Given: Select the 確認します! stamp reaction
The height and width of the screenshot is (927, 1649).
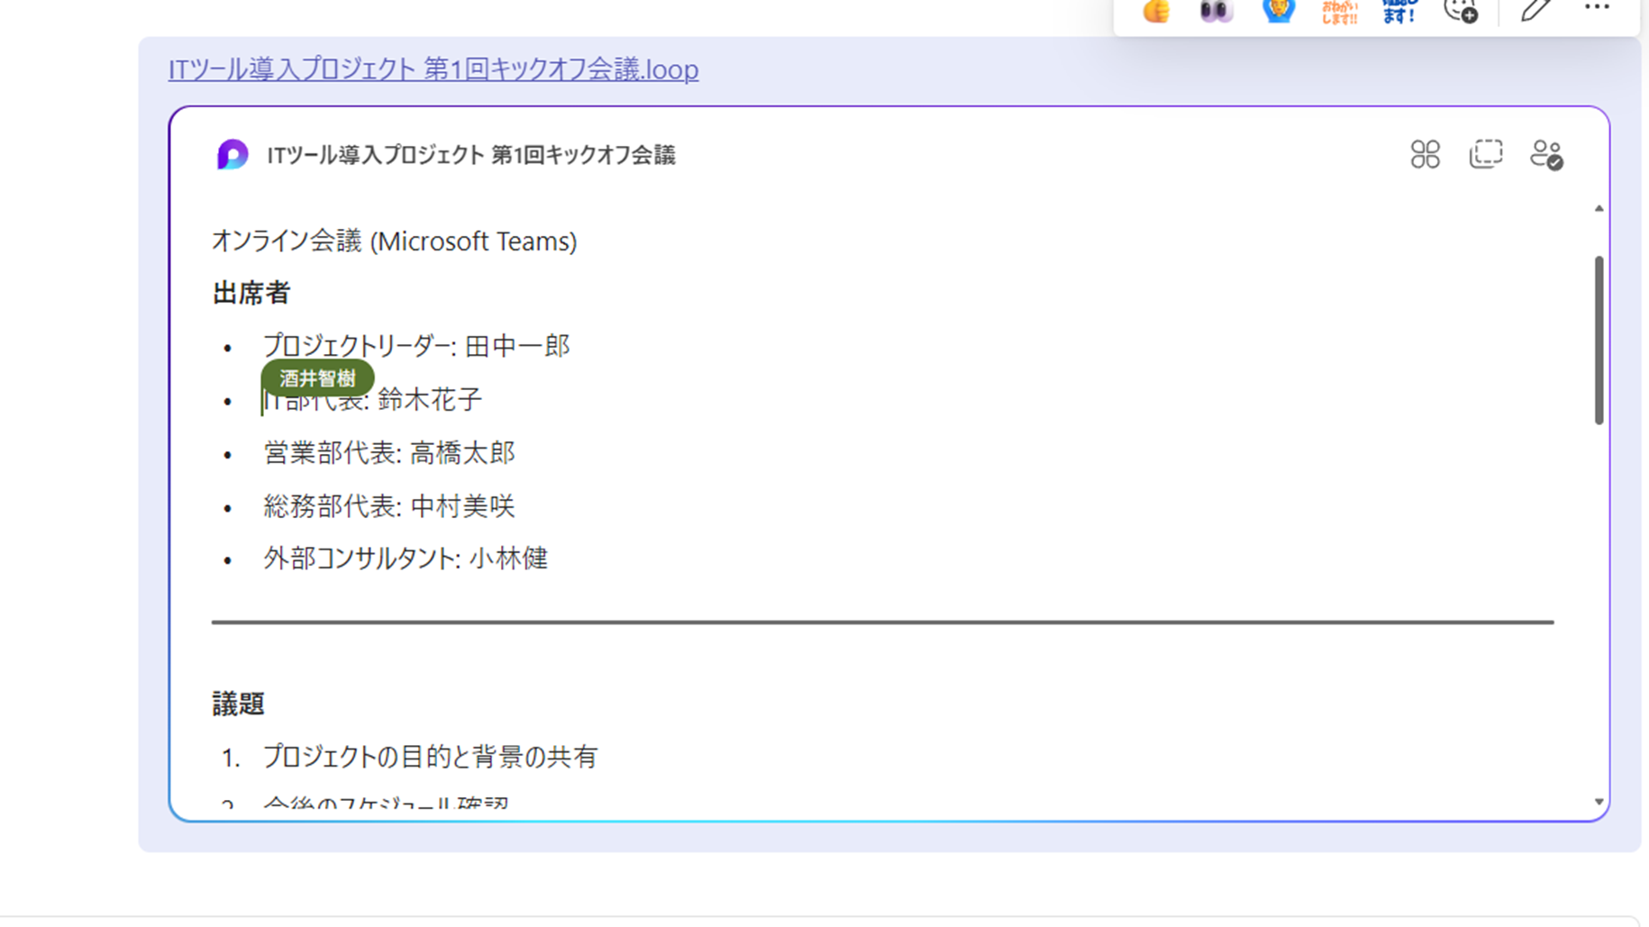Looking at the screenshot, I should click(1398, 11).
